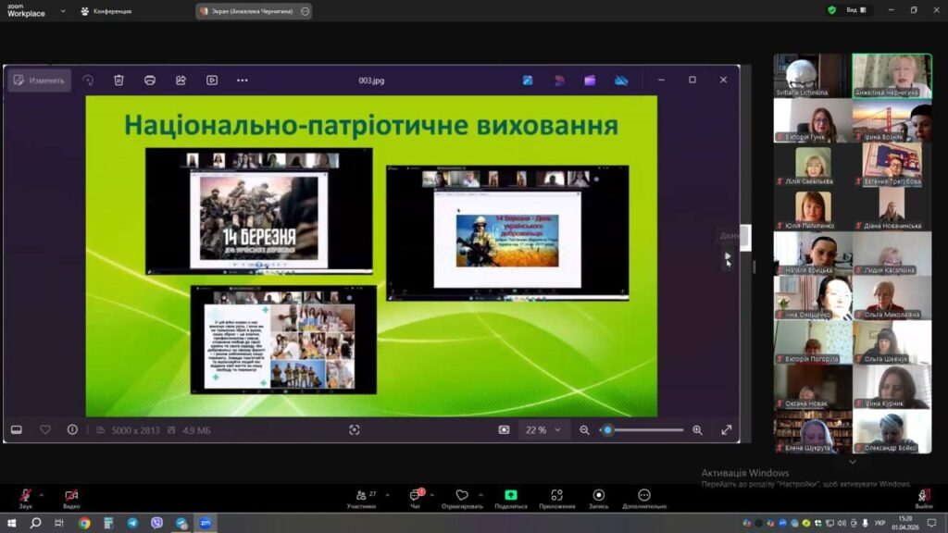Rotate the image using the rotate icon
This screenshot has width=948, height=533.
88,81
